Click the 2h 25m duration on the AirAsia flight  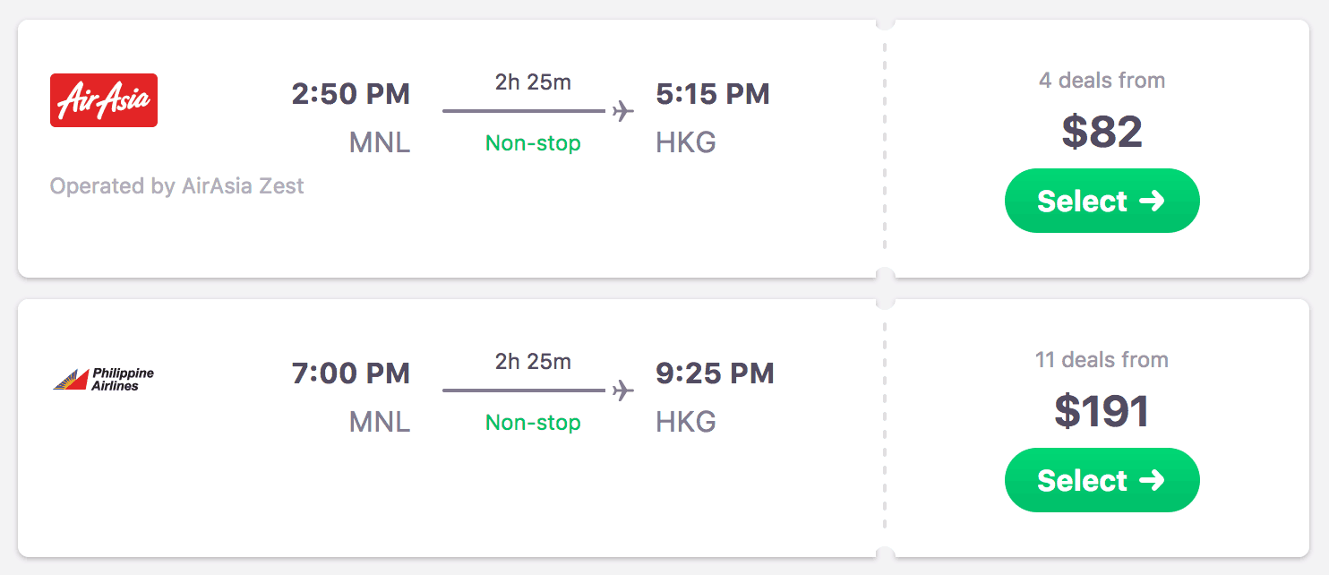pos(534,82)
